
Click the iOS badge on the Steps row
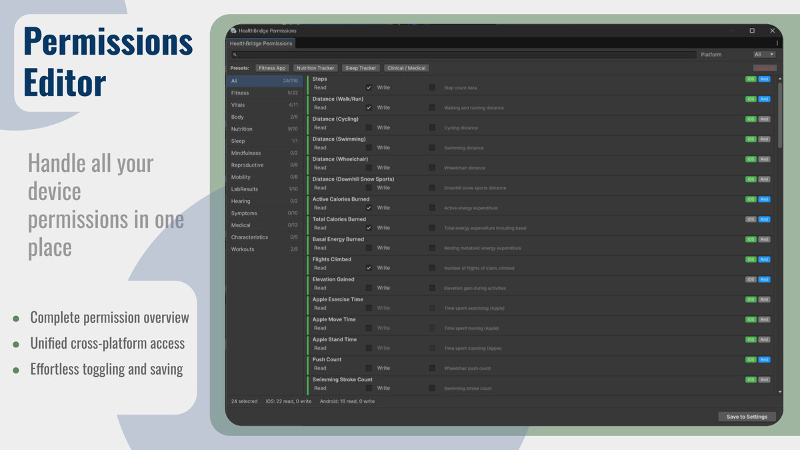coord(751,79)
